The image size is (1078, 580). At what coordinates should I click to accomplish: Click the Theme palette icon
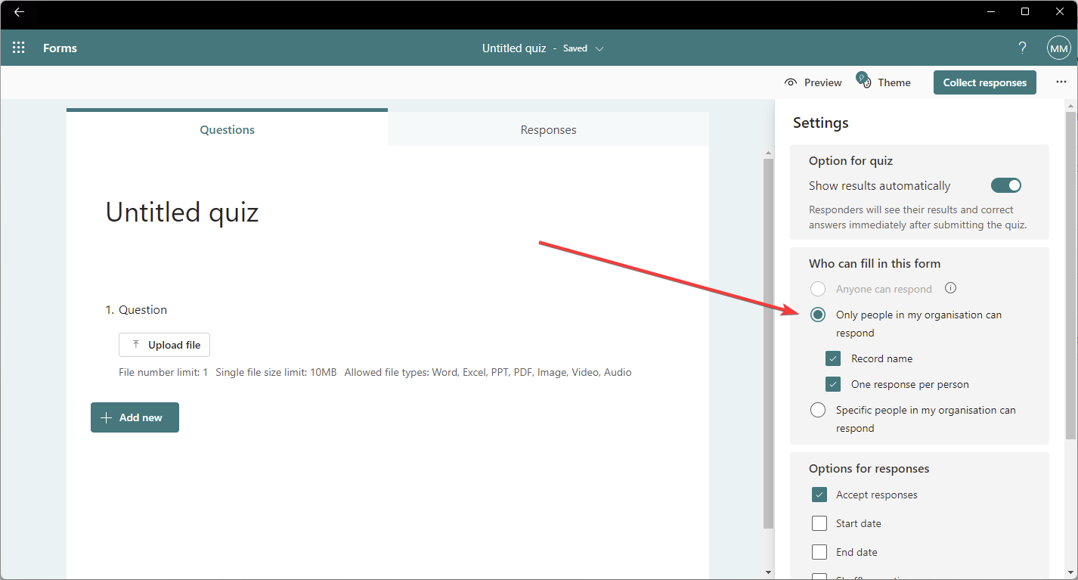pos(864,79)
